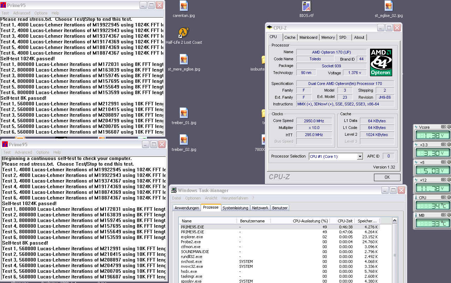
Task: Switch to the Cache tab in CPU-Z
Action: 290,37
